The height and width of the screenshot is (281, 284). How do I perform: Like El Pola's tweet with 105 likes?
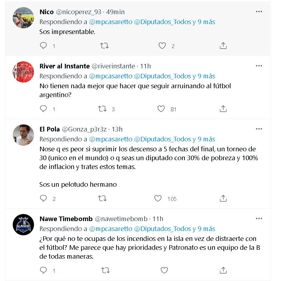[158, 198]
